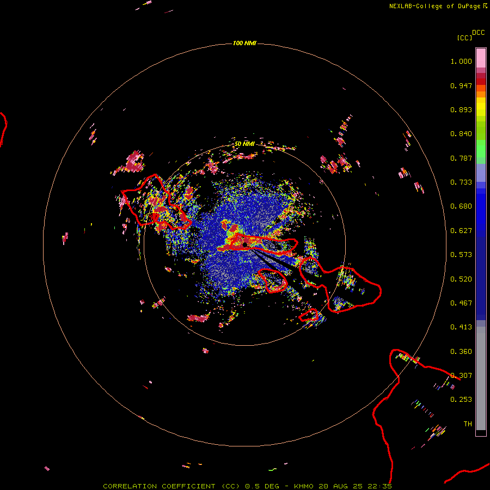Click the pink top segment of color bar
This screenshot has width=490, height=490.
coord(481,58)
